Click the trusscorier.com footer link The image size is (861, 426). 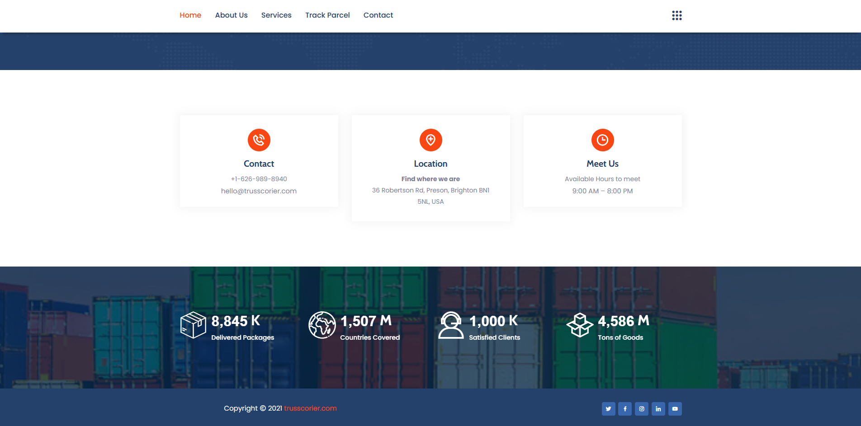coord(310,408)
